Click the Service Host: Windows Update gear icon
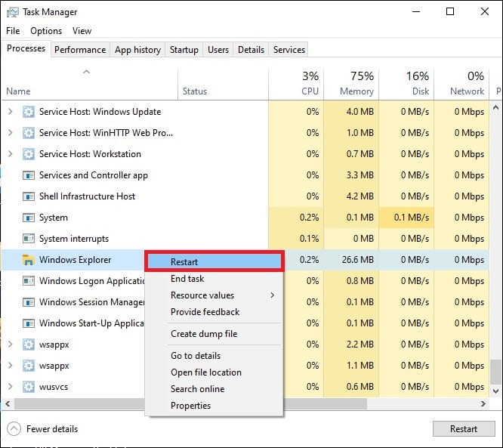 [29, 112]
